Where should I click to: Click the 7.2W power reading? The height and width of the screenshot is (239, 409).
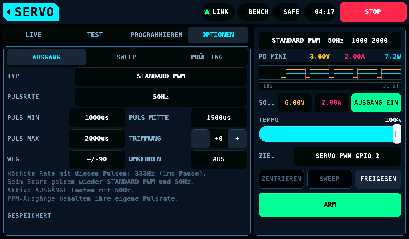pos(393,57)
